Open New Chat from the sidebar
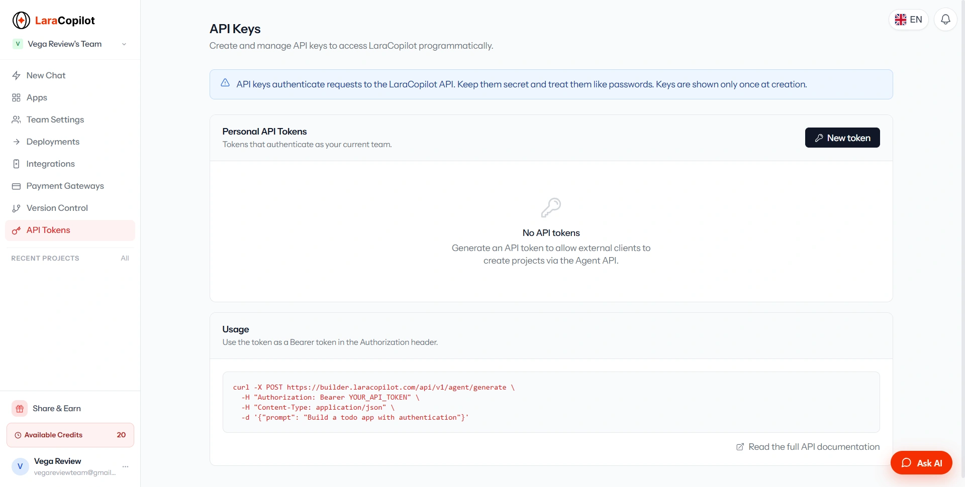Screen dimensions: 965x487 (70, 75)
